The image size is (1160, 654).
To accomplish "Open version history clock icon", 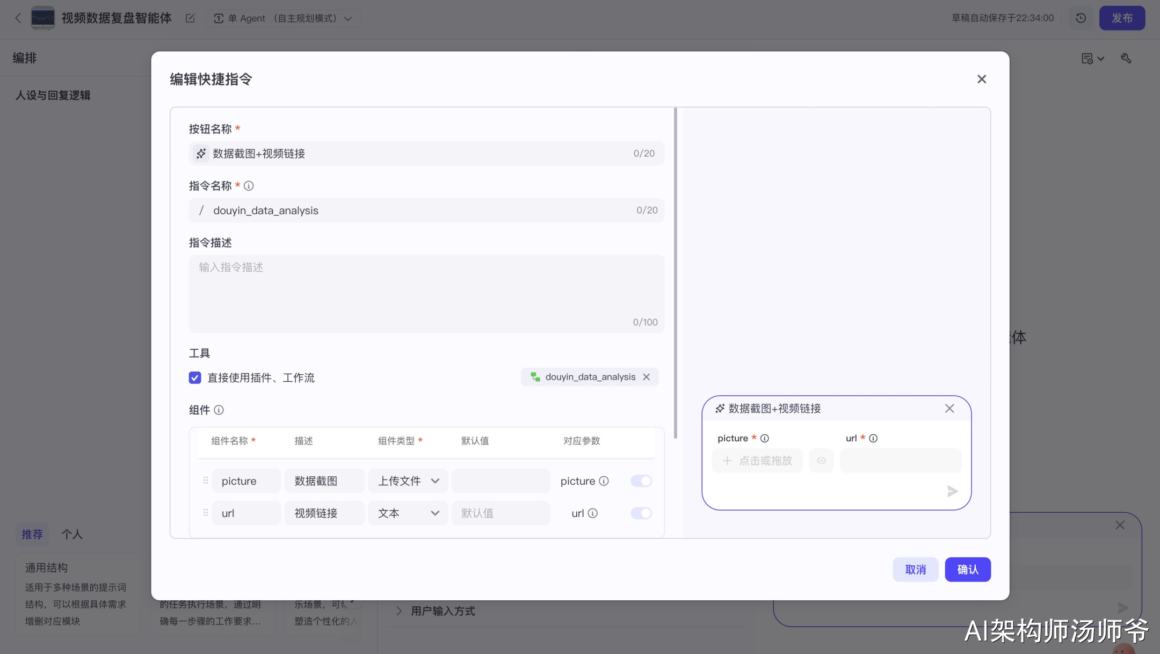I will [x=1081, y=18].
